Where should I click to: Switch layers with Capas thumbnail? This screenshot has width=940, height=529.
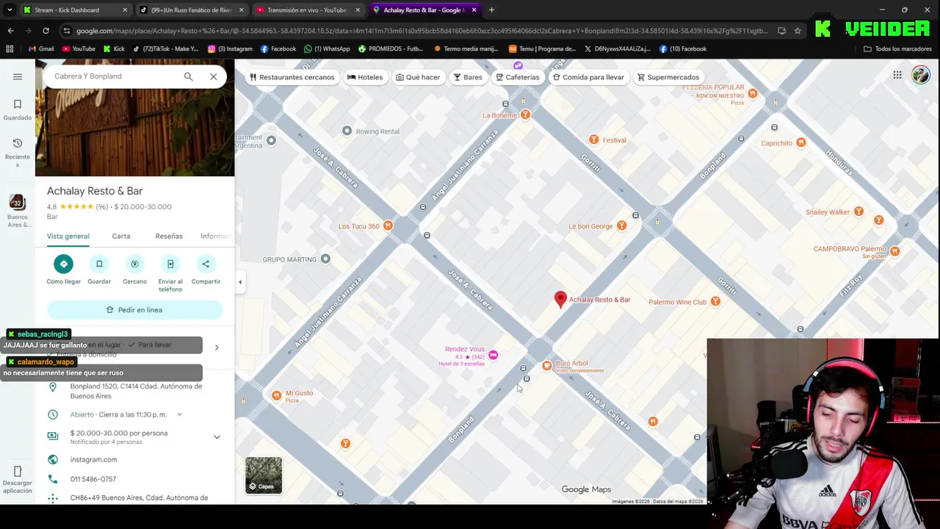coord(264,475)
